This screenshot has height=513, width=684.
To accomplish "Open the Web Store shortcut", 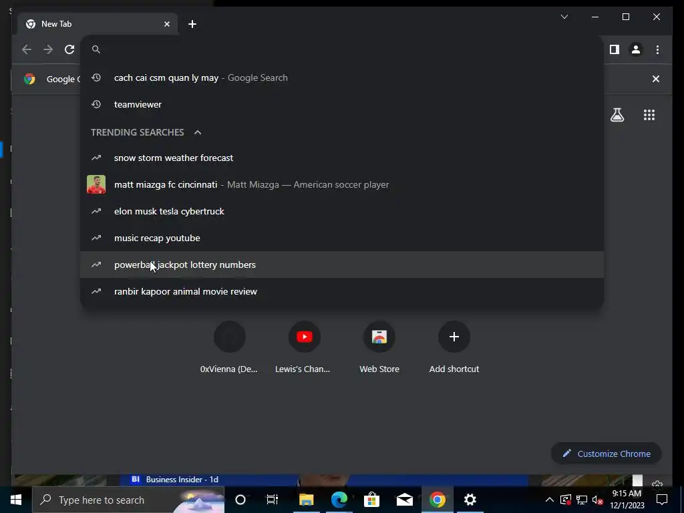I will tap(379, 347).
